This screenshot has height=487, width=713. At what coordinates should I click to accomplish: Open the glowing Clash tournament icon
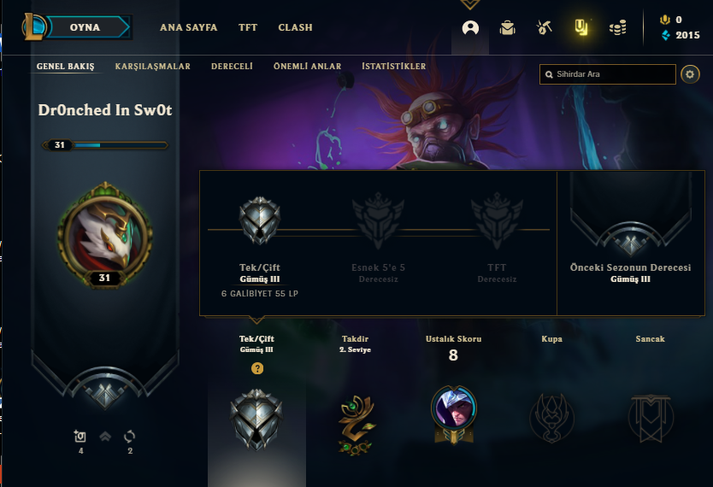coord(580,27)
